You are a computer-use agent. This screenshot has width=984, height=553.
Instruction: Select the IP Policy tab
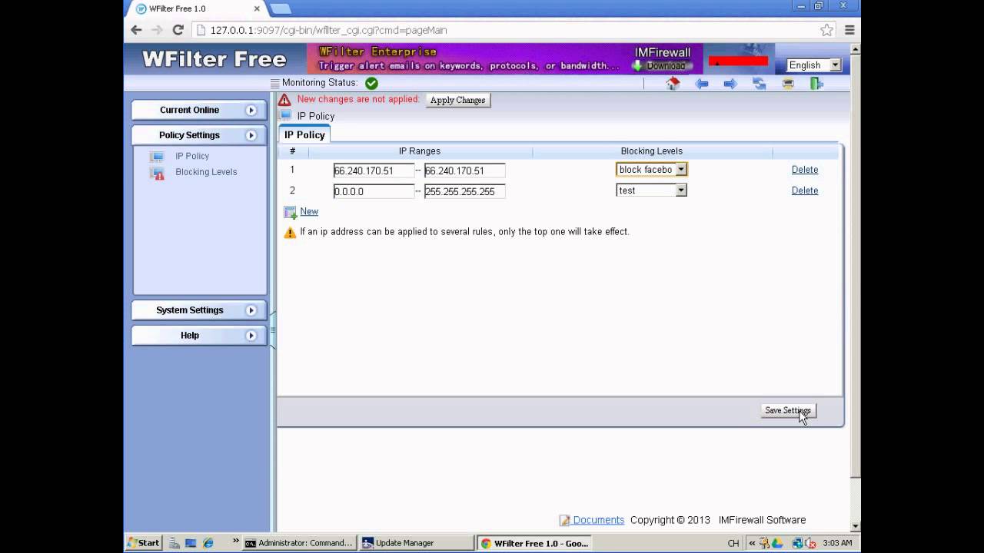[x=304, y=134]
